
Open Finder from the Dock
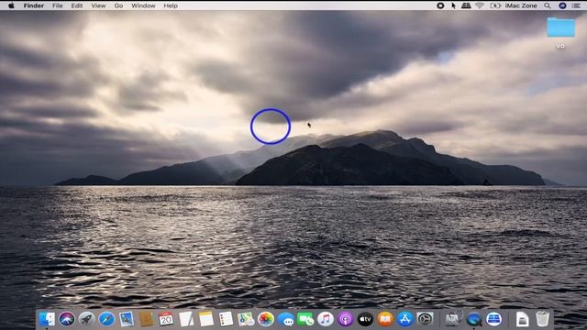(47, 319)
